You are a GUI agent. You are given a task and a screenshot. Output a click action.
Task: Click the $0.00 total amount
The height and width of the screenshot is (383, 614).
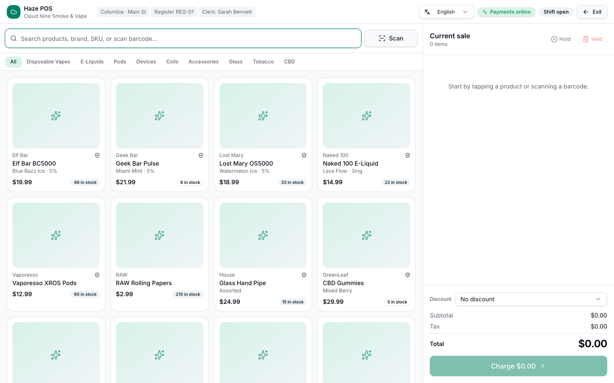click(593, 344)
